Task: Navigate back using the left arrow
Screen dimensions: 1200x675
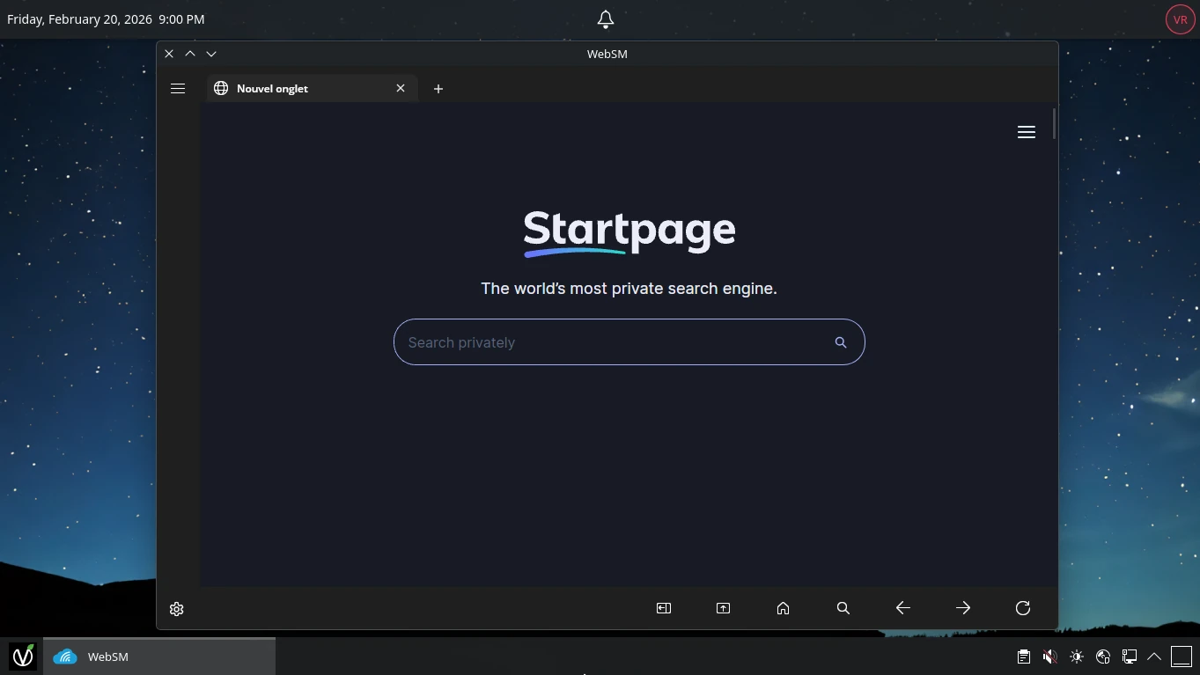Action: pos(902,607)
